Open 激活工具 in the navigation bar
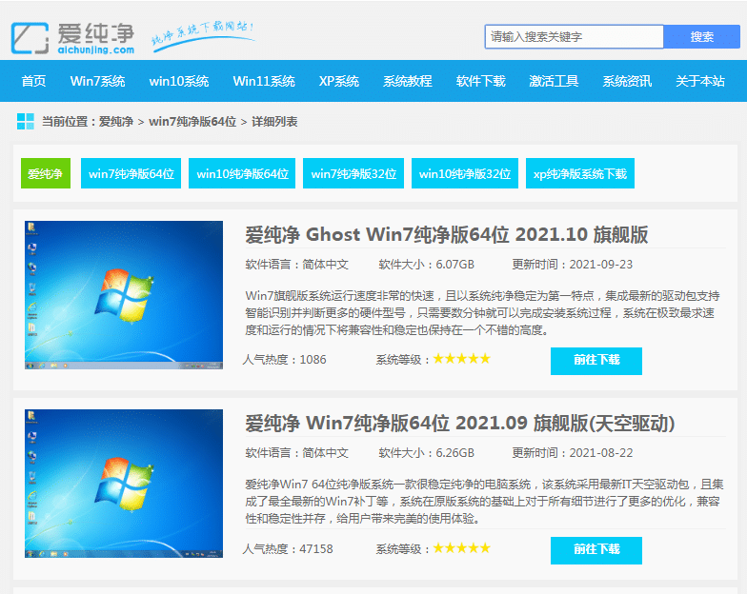This screenshot has height=594, width=747. tap(554, 81)
